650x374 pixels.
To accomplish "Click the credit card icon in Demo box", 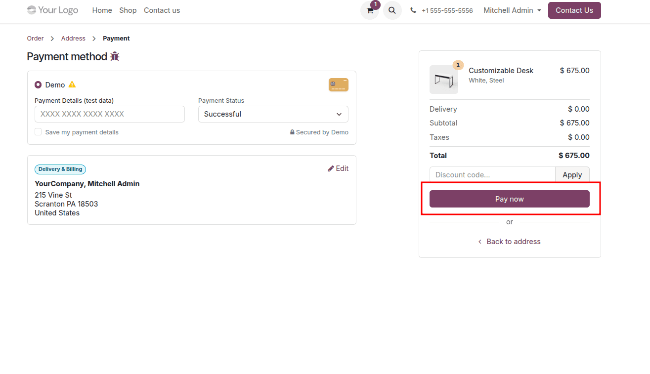I will pyautogui.click(x=339, y=85).
